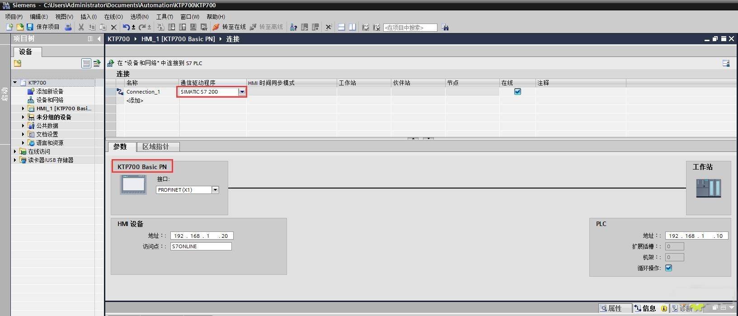
Task: Expand the 文档设置 node
Action: (23, 134)
